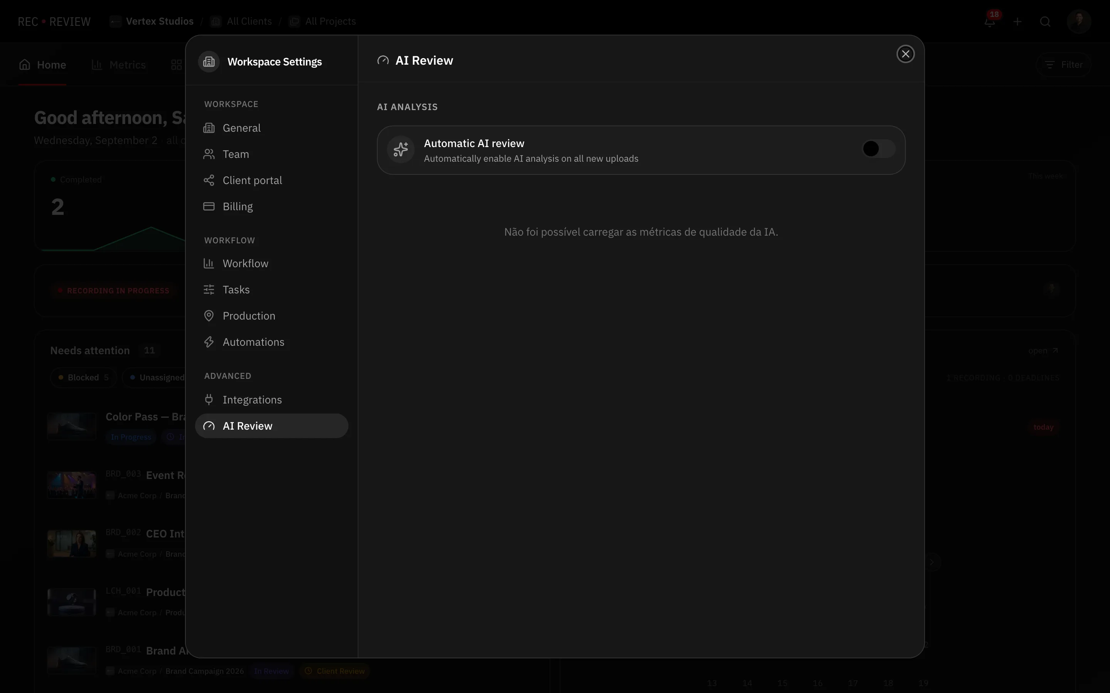Open Tasks settings
Viewport: 1110px width, 693px height.
(272, 290)
